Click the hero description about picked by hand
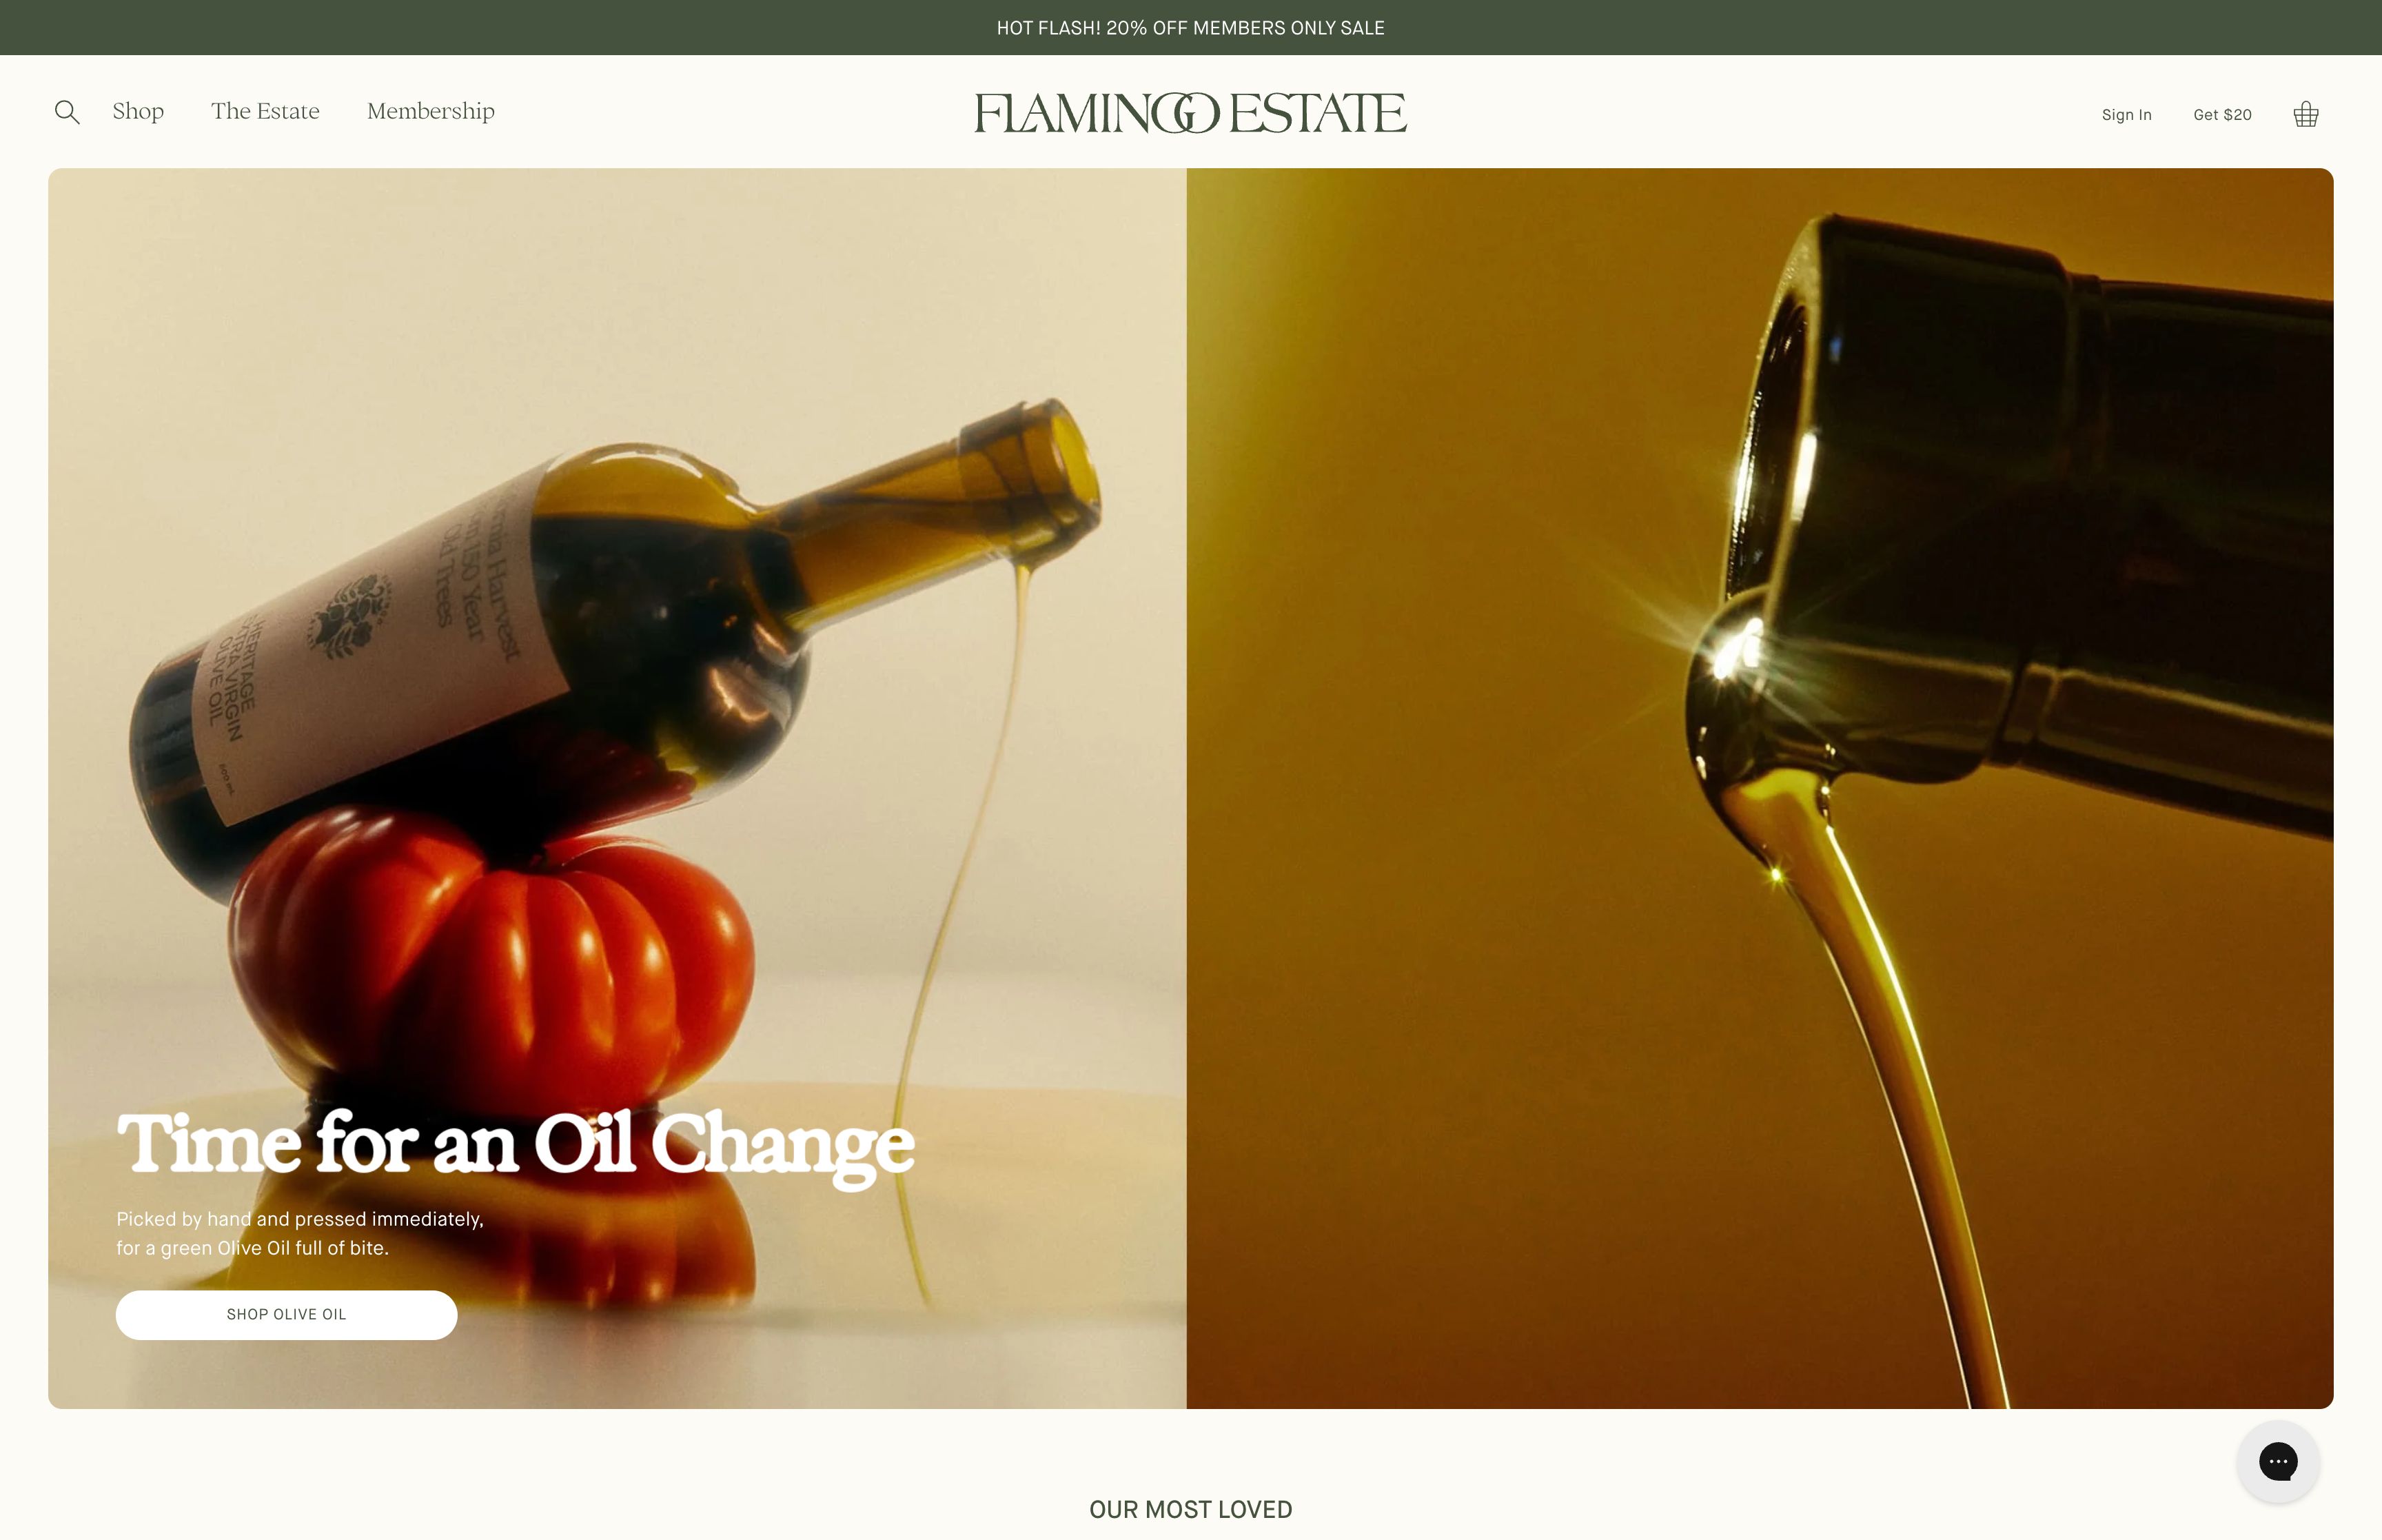Image resolution: width=2382 pixels, height=1540 pixels. pos(300,1233)
